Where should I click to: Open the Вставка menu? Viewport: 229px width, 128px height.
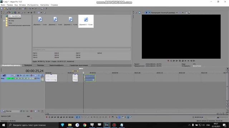point(22,5)
